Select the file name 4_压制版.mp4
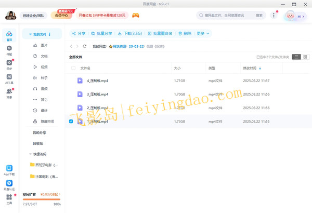Screen dimensions: 312x213 tap(98, 81)
